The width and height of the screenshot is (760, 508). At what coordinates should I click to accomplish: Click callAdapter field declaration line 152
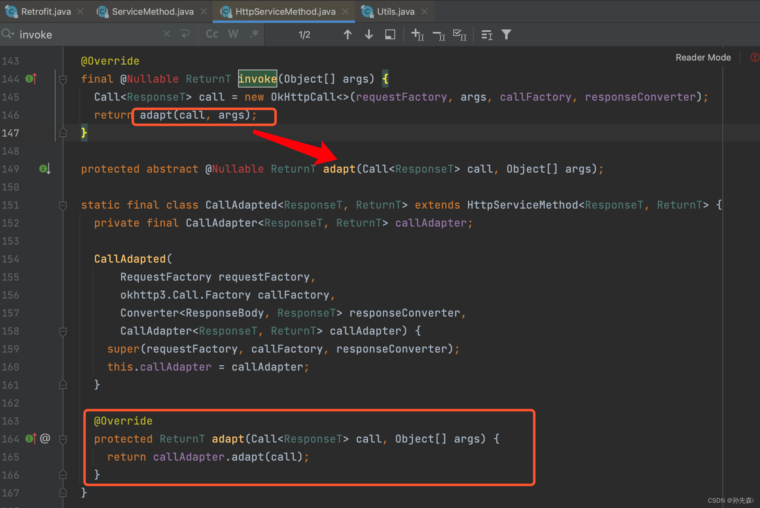coord(431,223)
